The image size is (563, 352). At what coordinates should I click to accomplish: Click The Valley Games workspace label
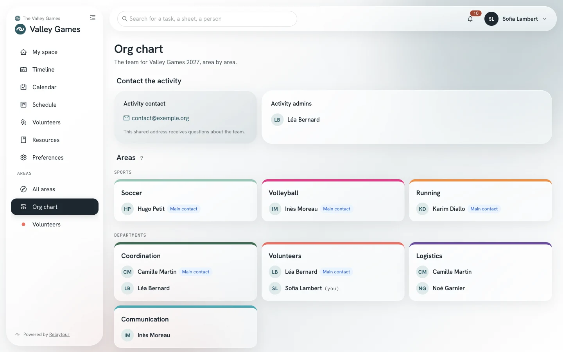point(41,18)
